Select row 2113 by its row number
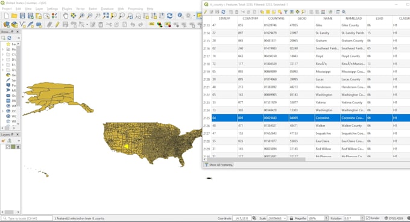This screenshot has width=410, height=222. click(207, 25)
